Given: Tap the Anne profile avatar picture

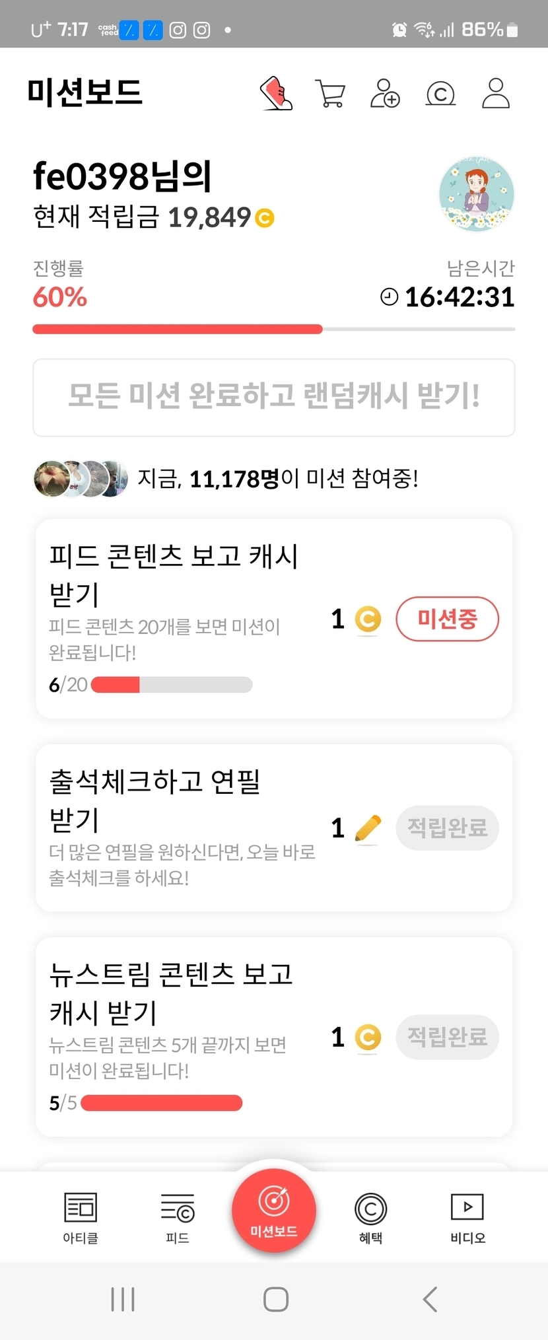Looking at the screenshot, I should [477, 194].
